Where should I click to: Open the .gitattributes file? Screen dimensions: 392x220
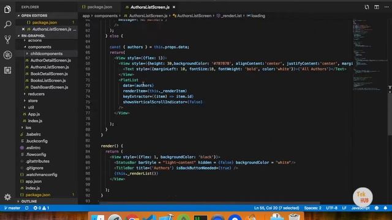click(37, 161)
